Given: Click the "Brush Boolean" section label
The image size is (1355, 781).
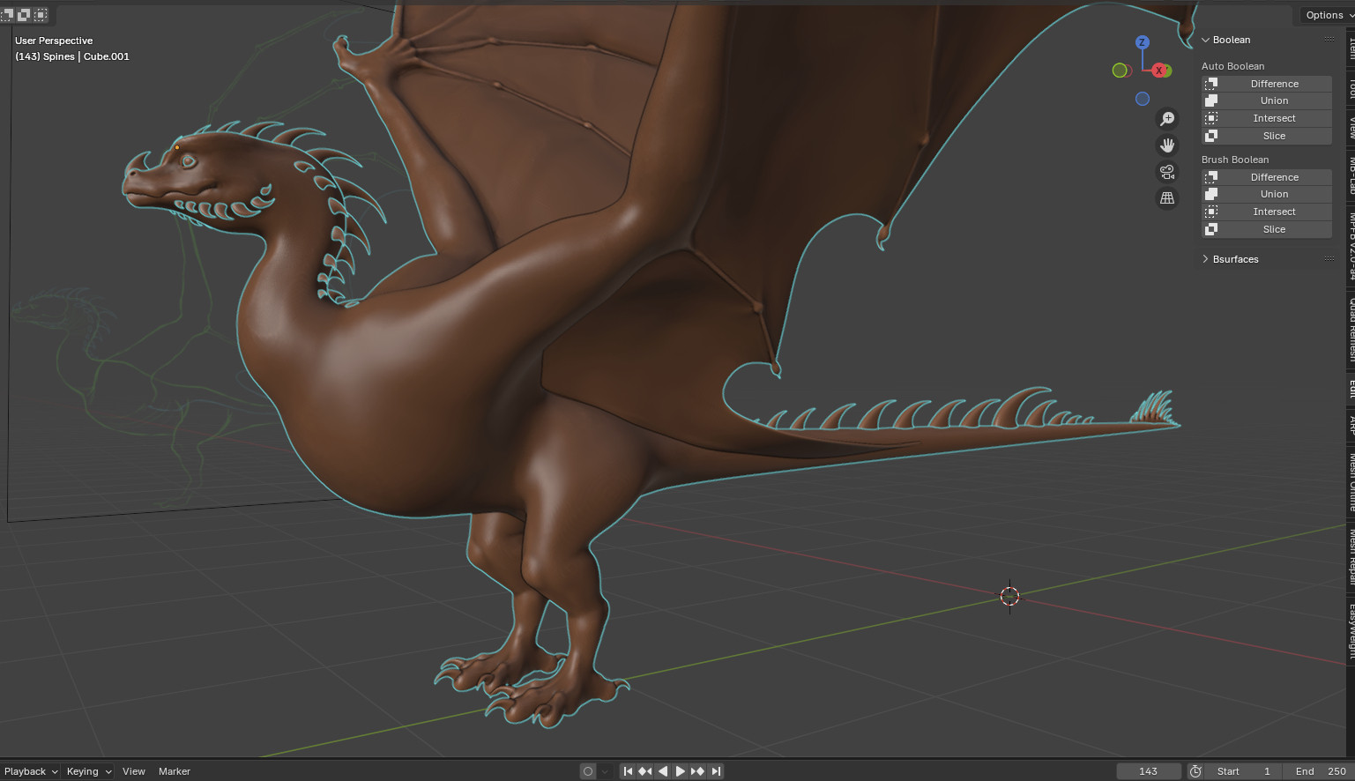Looking at the screenshot, I should [1235, 160].
